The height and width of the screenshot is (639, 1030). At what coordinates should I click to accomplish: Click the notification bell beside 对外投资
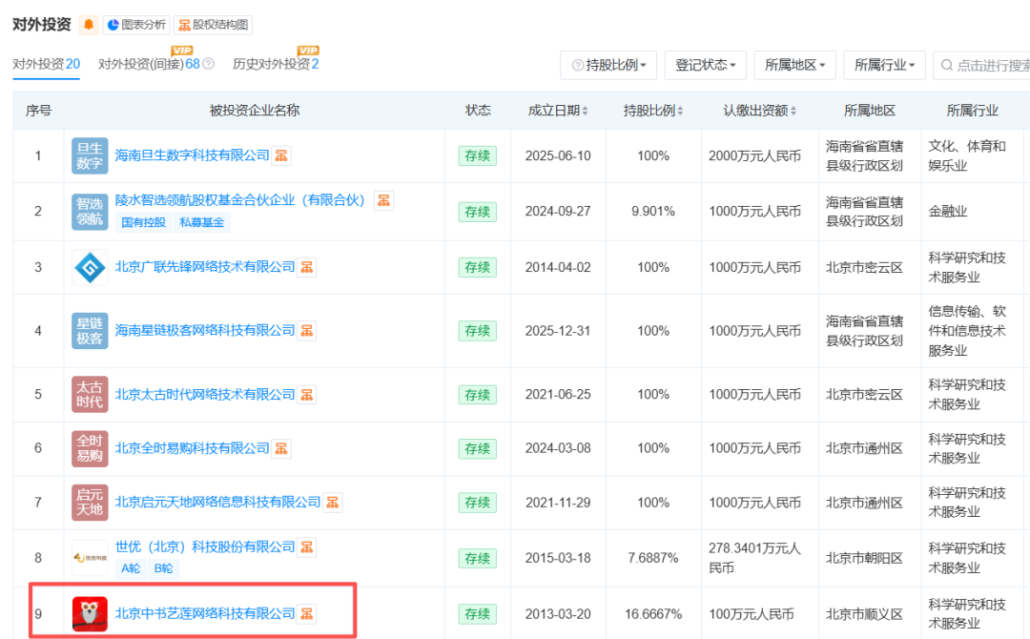pos(88,25)
